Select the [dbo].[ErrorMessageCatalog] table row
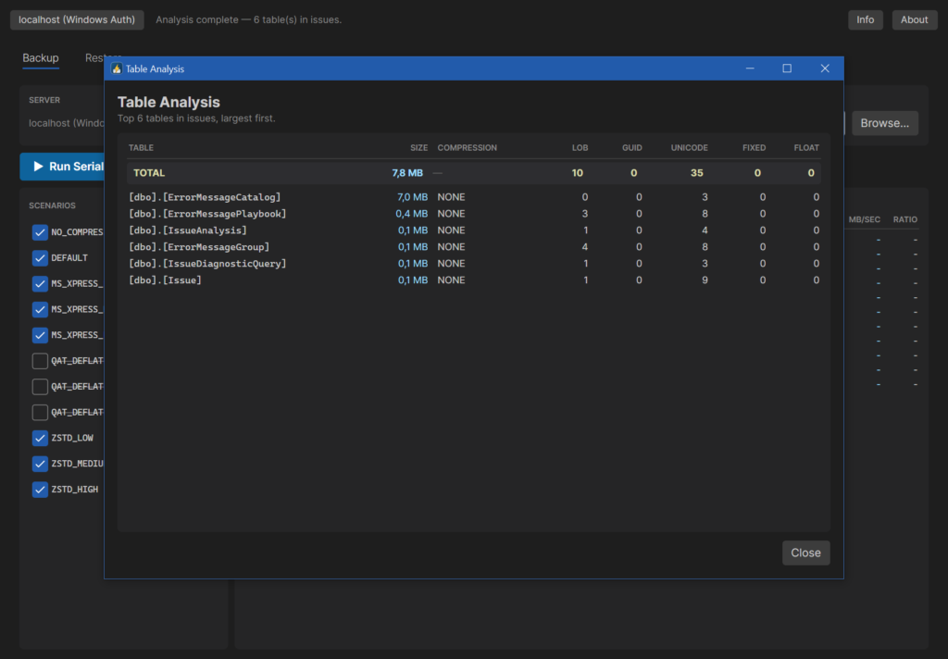 [x=473, y=197]
